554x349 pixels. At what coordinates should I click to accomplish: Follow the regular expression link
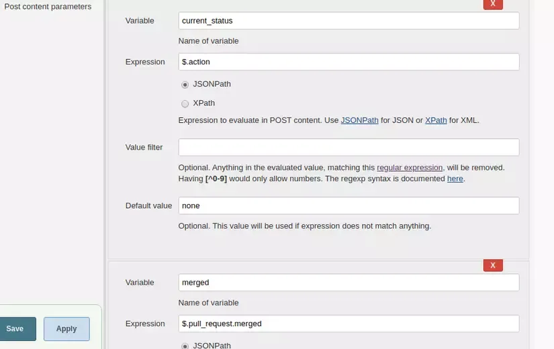tap(410, 167)
